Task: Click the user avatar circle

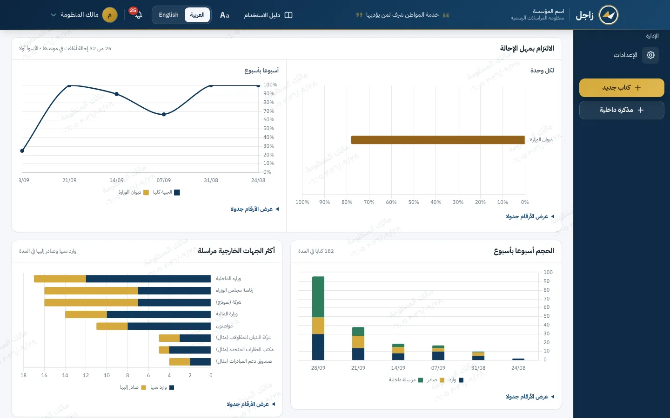Action: coord(110,15)
